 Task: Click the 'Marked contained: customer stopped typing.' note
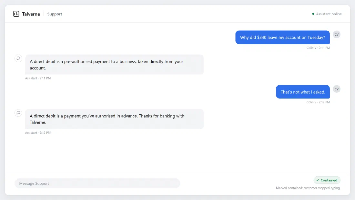point(308,188)
